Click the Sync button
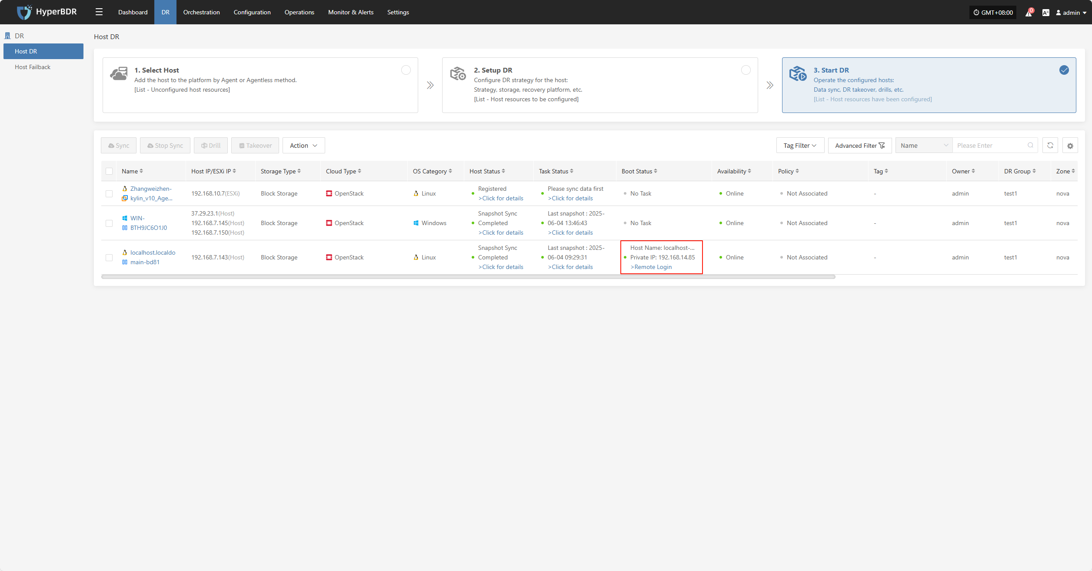 pyautogui.click(x=119, y=146)
